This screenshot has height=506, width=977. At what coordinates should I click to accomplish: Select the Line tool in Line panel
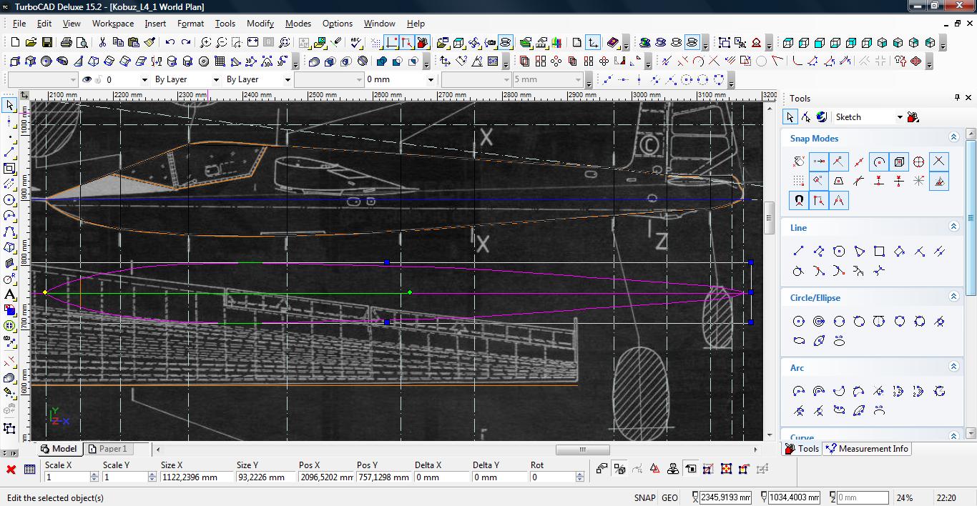[799, 251]
